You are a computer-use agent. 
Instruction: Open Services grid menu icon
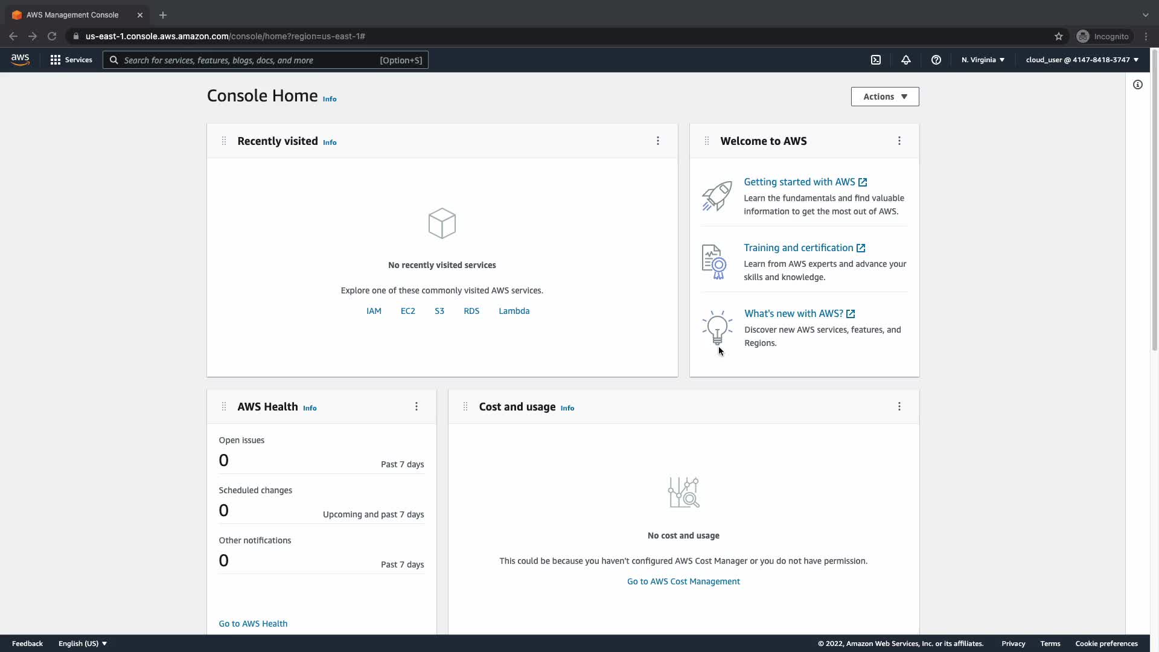click(x=56, y=60)
